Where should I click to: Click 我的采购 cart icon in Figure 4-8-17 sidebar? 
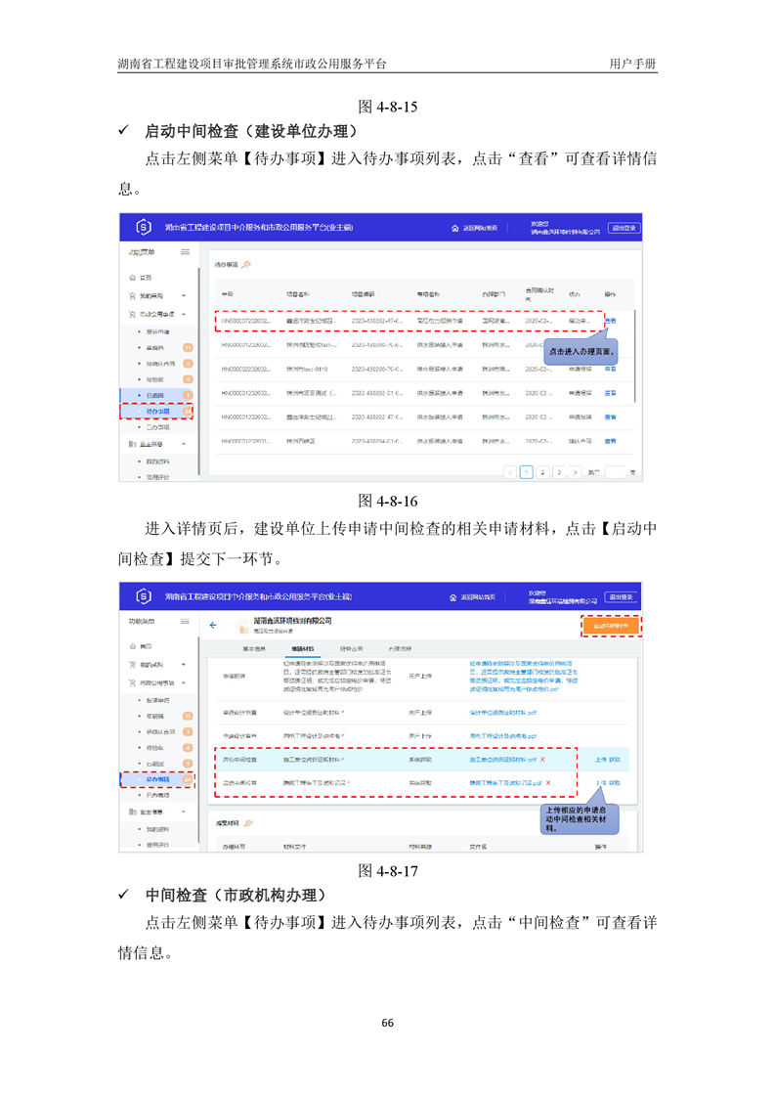point(132,665)
